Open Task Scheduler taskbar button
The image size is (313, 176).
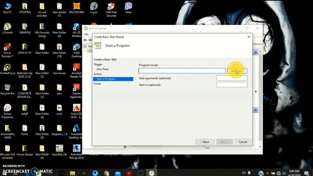click(x=152, y=173)
